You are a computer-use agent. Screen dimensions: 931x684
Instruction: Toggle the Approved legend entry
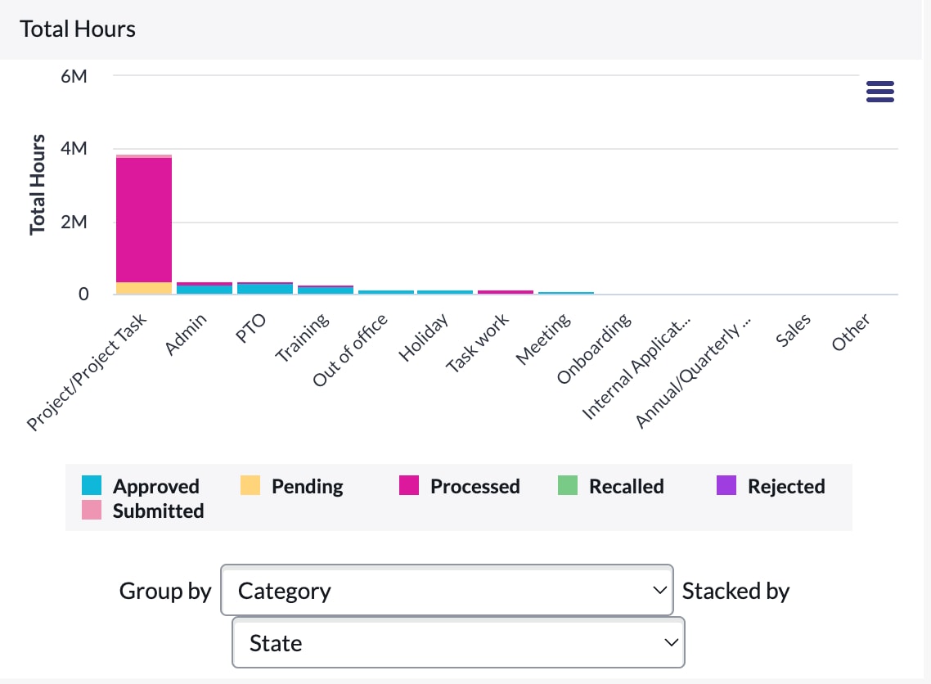pyautogui.click(x=155, y=486)
